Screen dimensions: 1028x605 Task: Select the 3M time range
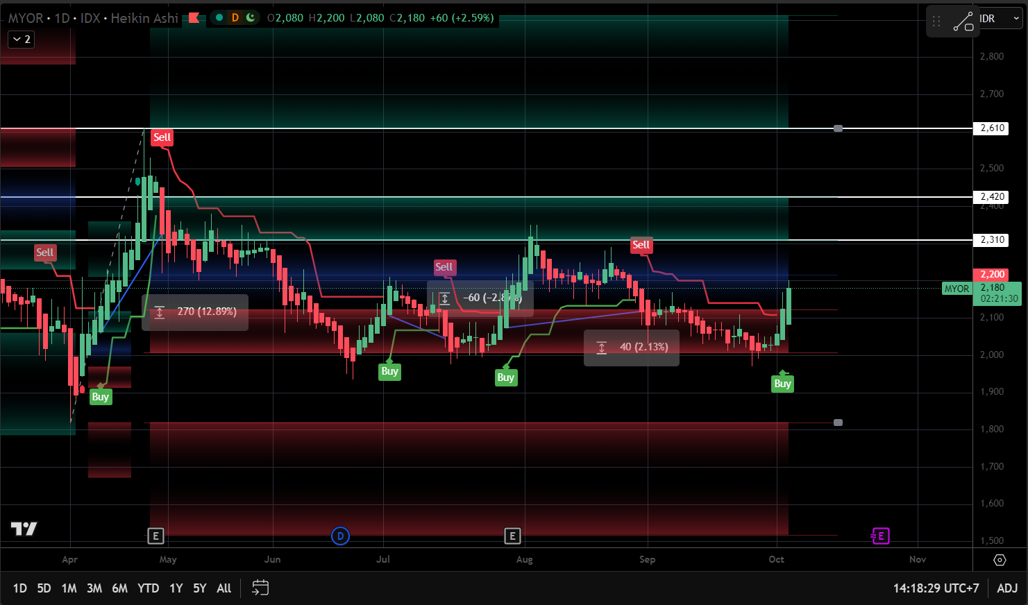(94, 588)
